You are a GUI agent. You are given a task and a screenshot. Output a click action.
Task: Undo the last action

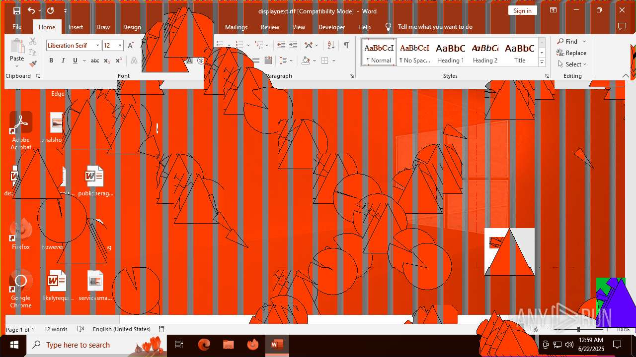pyautogui.click(x=31, y=11)
